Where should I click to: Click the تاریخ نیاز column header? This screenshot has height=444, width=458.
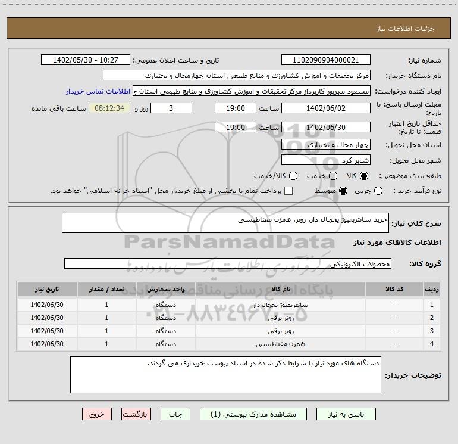pyautogui.click(x=47, y=289)
